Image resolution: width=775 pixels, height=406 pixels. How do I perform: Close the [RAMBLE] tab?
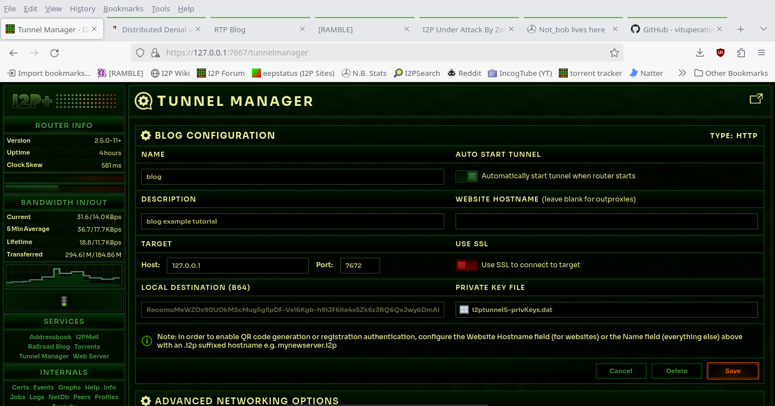(x=407, y=29)
